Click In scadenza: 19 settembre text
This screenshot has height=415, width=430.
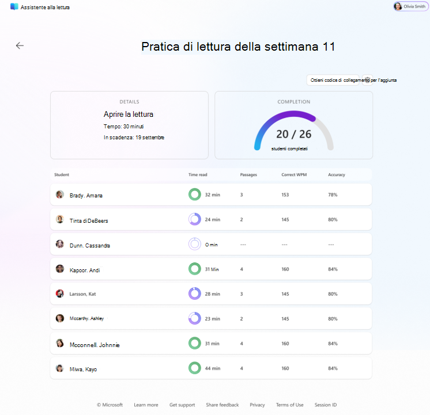coord(134,137)
